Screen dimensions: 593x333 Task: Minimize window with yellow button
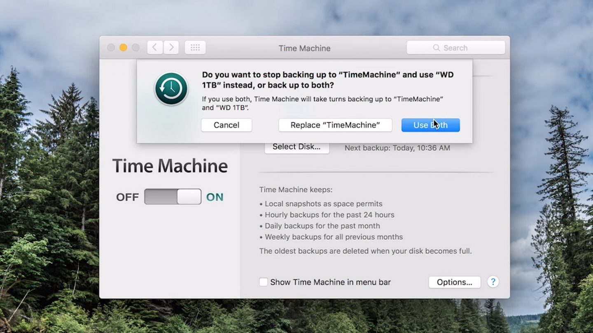(x=123, y=48)
